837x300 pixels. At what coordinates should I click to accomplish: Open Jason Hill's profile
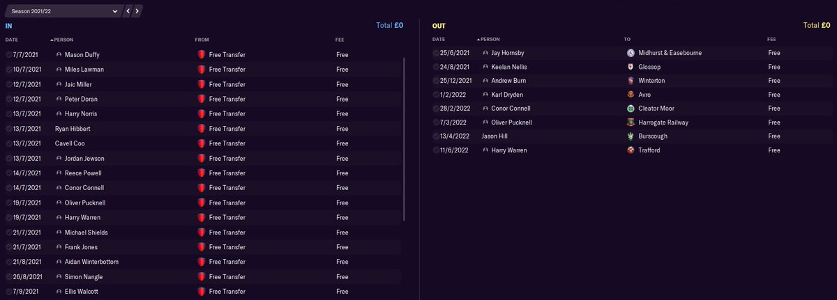(495, 136)
